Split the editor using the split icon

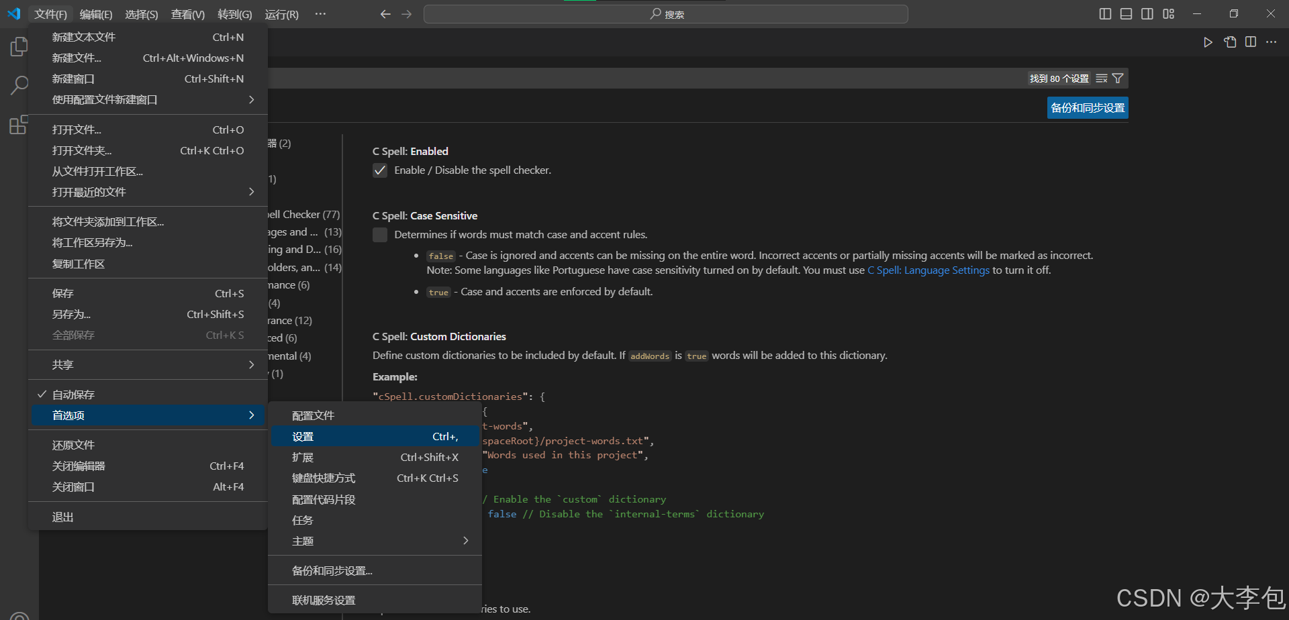pos(1251,42)
